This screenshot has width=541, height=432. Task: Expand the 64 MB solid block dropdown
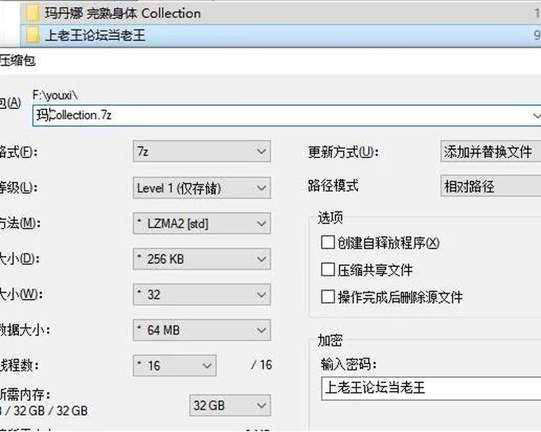[x=202, y=330]
